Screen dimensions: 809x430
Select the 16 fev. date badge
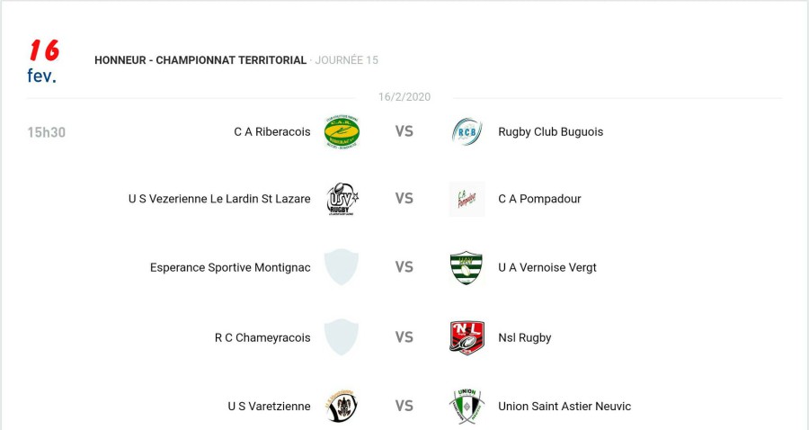pos(43,61)
